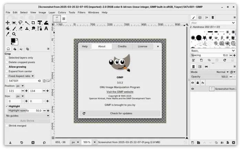The image size is (241, 150).
Task: Refresh brushes using the reload icon
Action: [225, 60]
